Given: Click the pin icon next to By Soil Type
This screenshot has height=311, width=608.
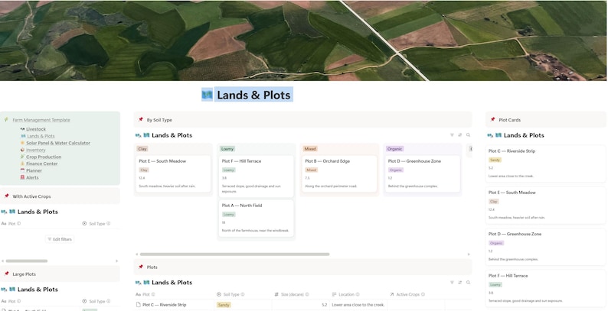Looking at the screenshot, I should point(141,119).
